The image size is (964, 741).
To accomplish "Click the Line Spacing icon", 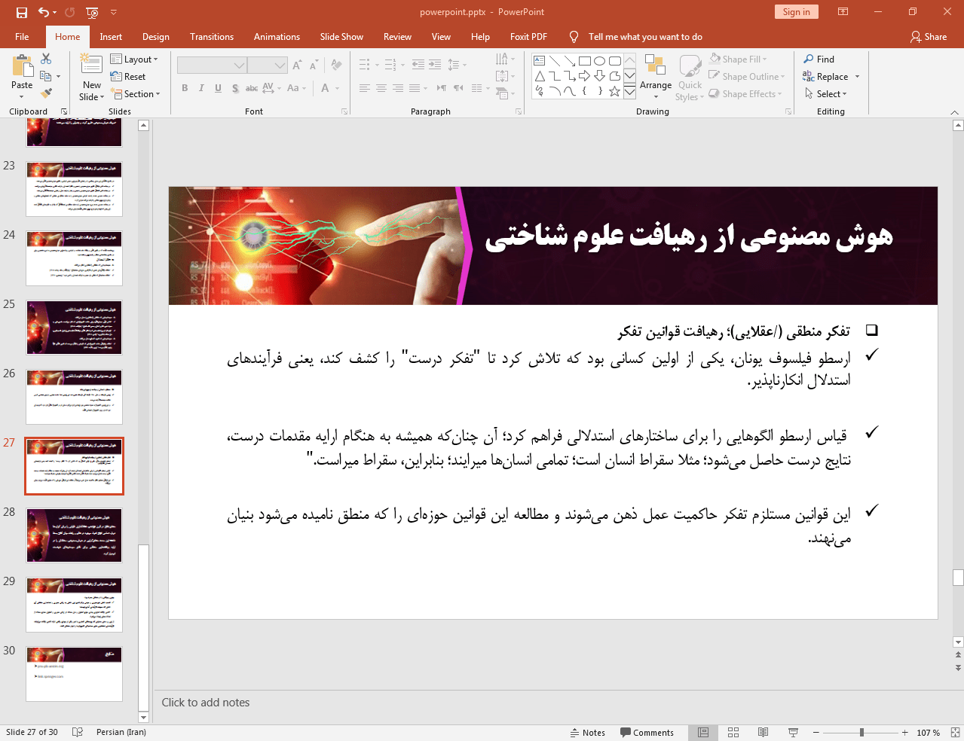I will point(454,66).
